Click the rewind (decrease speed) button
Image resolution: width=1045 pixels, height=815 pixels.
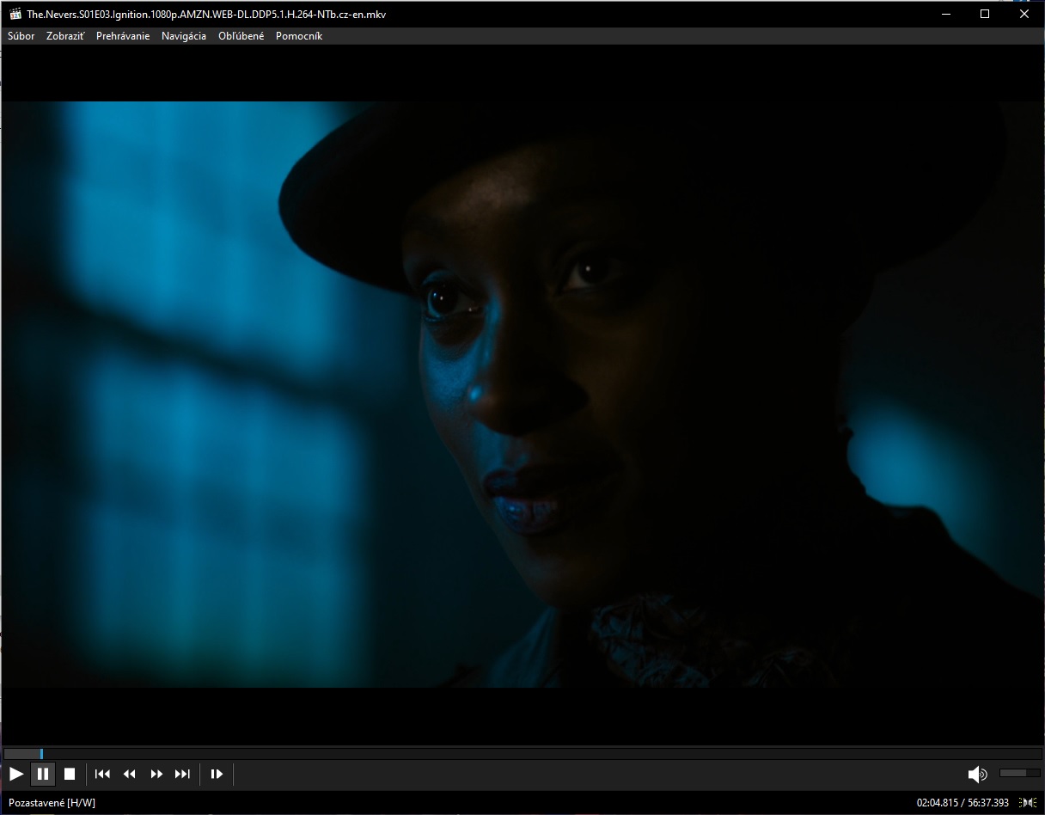click(129, 774)
